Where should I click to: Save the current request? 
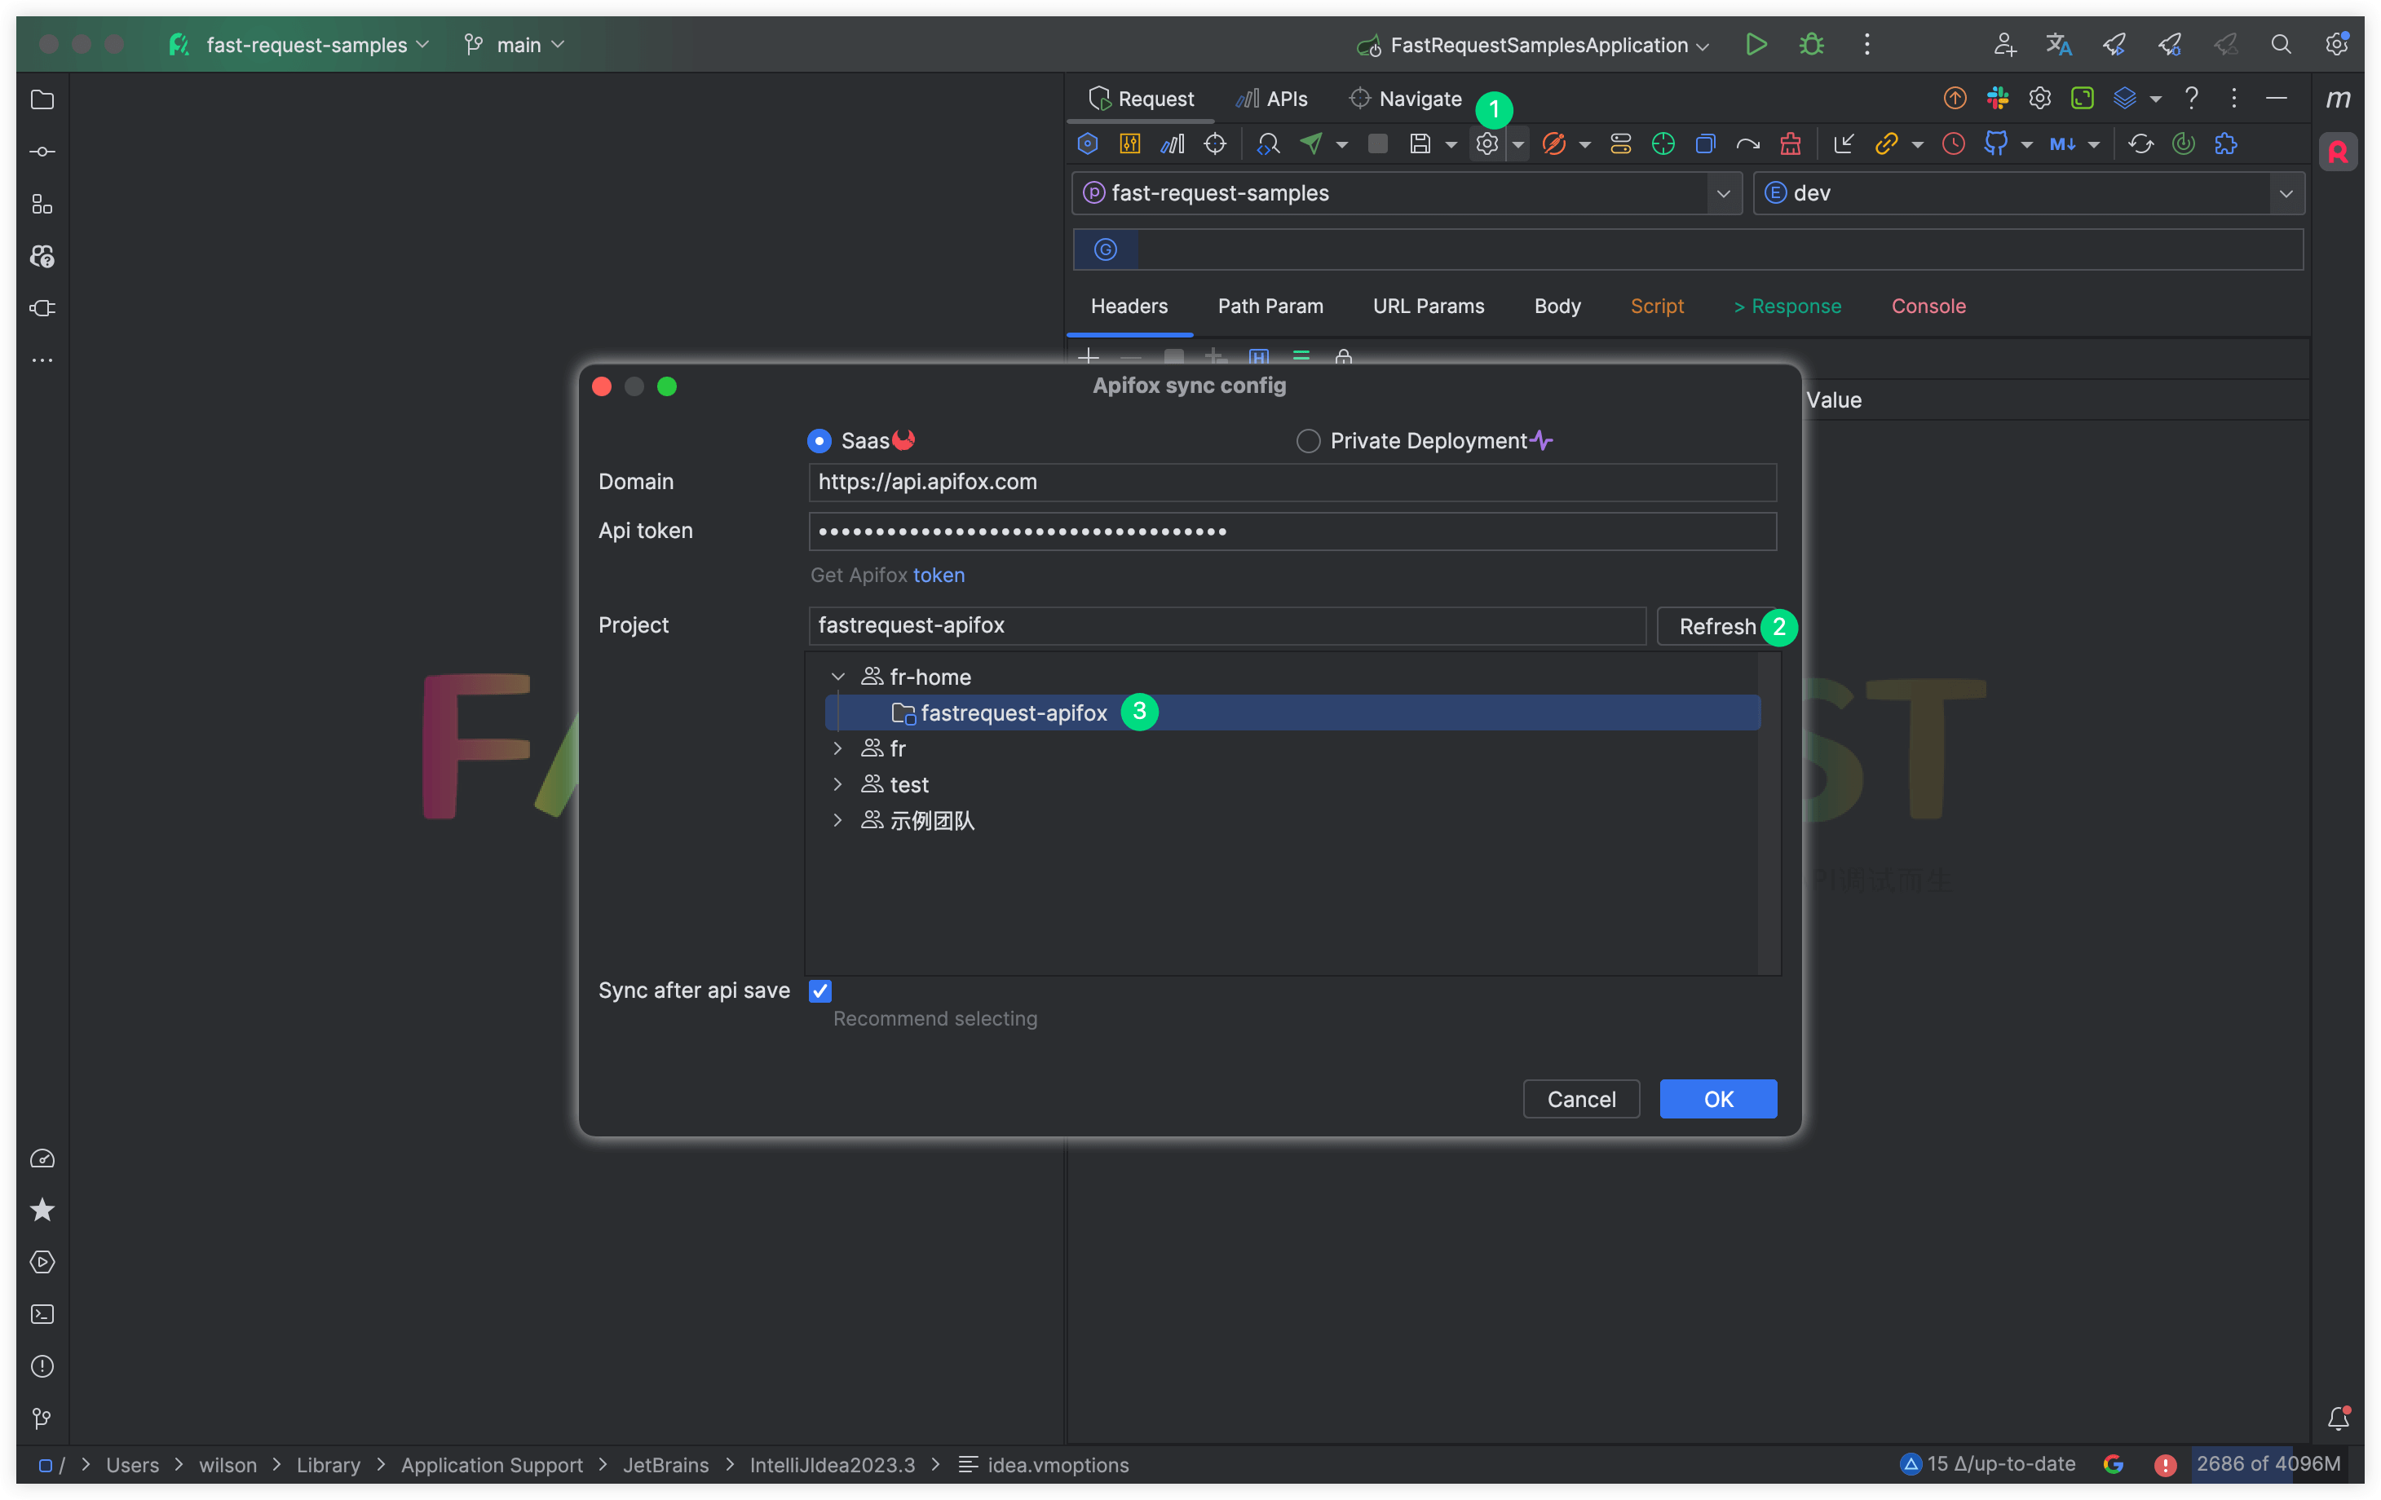(x=1421, y=143)
